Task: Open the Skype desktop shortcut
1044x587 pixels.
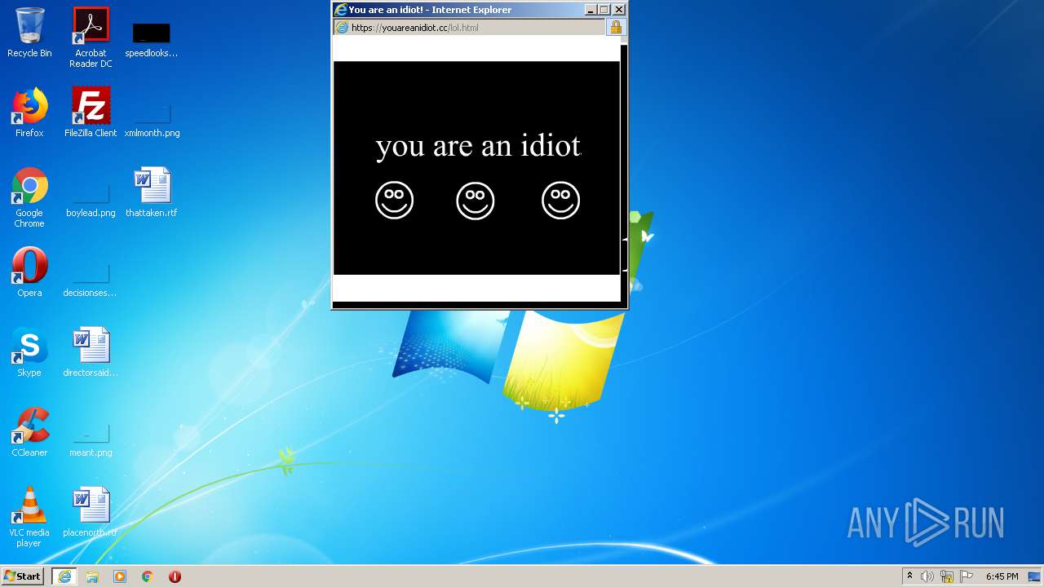Action: pos(29,352)
